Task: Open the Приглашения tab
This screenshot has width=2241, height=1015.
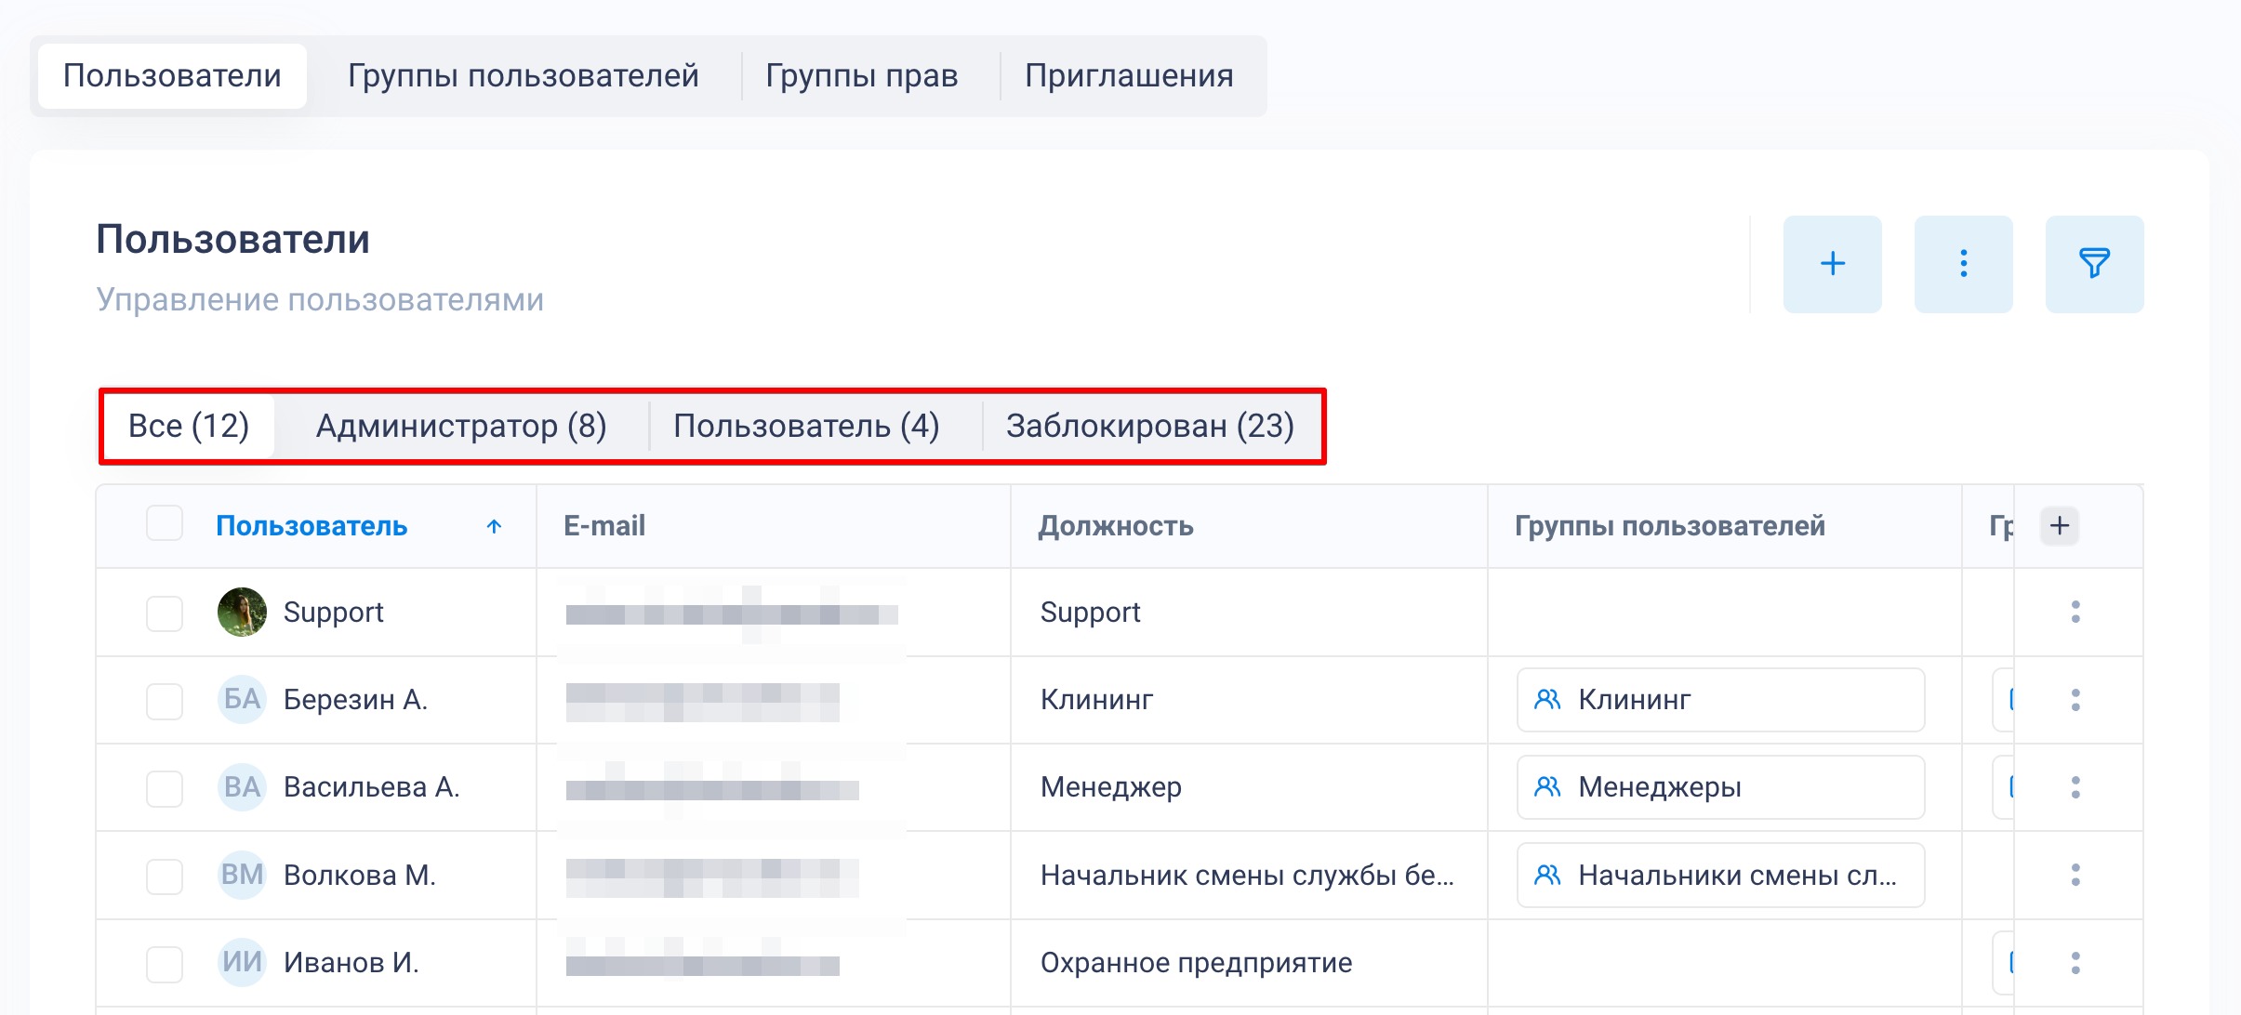Action: (1129, 75)
